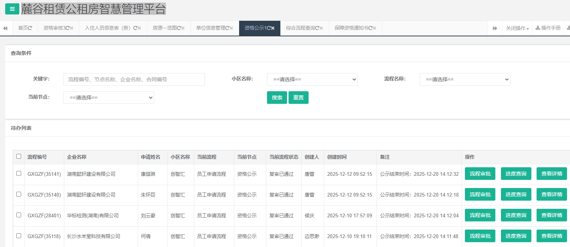The image size is (570, 247).
Task: Expand the 流程名称 select box
Action: pyautogui.click(x=465, y=79)
